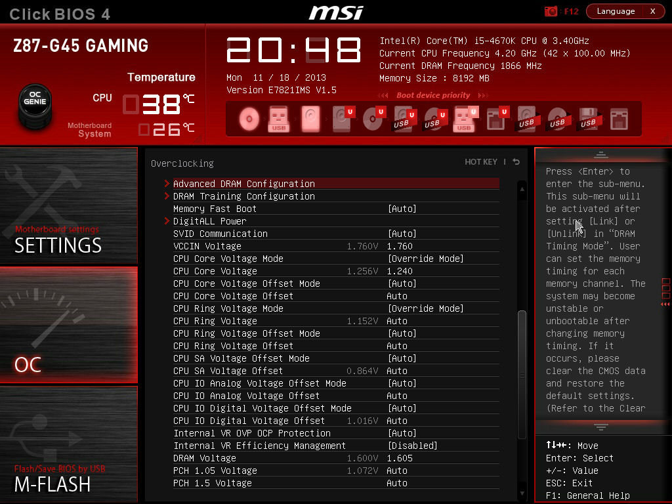Click the red triple-arrow icon on the right edge

pyautogui.click(x=665, y=304)
